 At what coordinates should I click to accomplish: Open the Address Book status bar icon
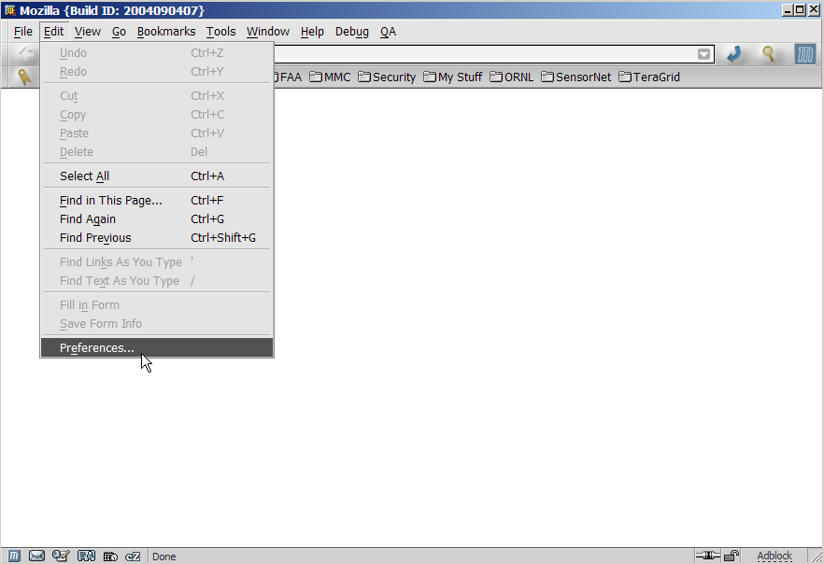tap(86, 556)
